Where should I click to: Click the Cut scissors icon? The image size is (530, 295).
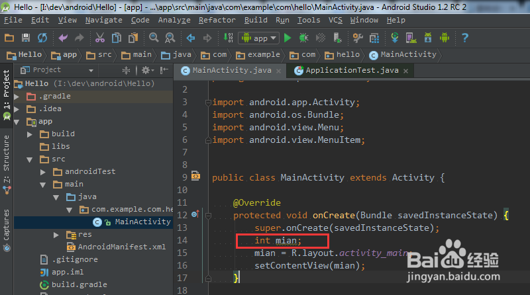(100, 38)
